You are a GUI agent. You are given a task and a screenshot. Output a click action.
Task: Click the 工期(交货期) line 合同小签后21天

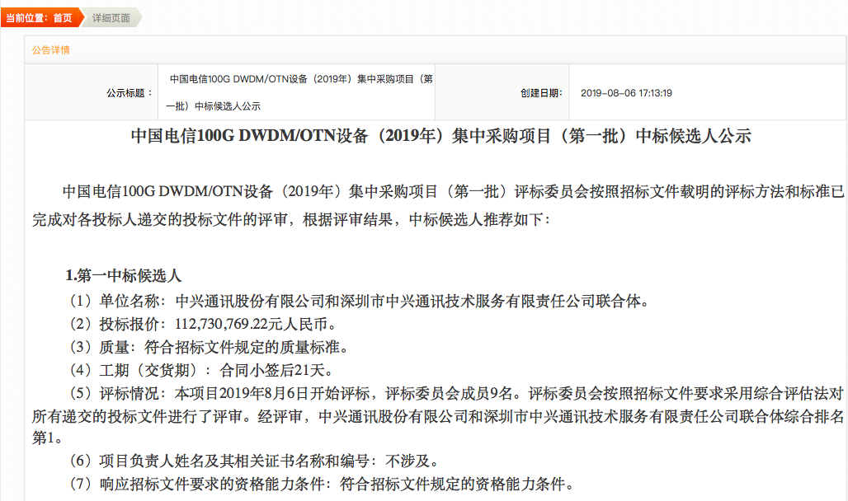click(201, 370)
